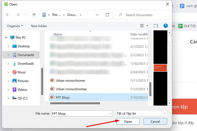This screenshot has height=131, width=197.
Task: Open the Help question mark icon
Action: point(165,26)
